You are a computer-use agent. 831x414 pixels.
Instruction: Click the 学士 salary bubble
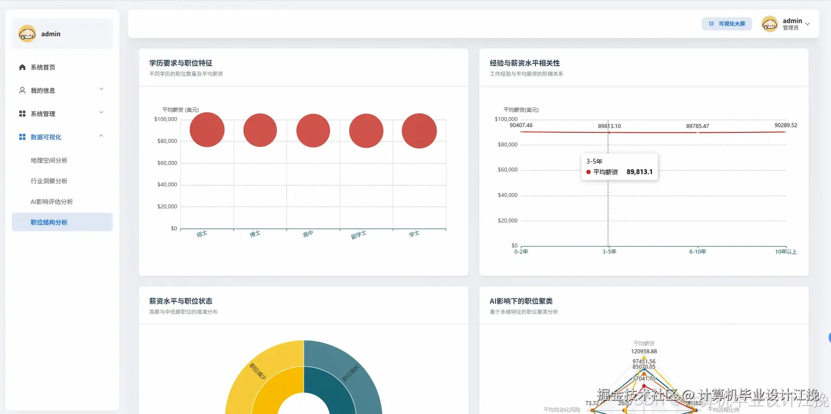click(419, 131)
